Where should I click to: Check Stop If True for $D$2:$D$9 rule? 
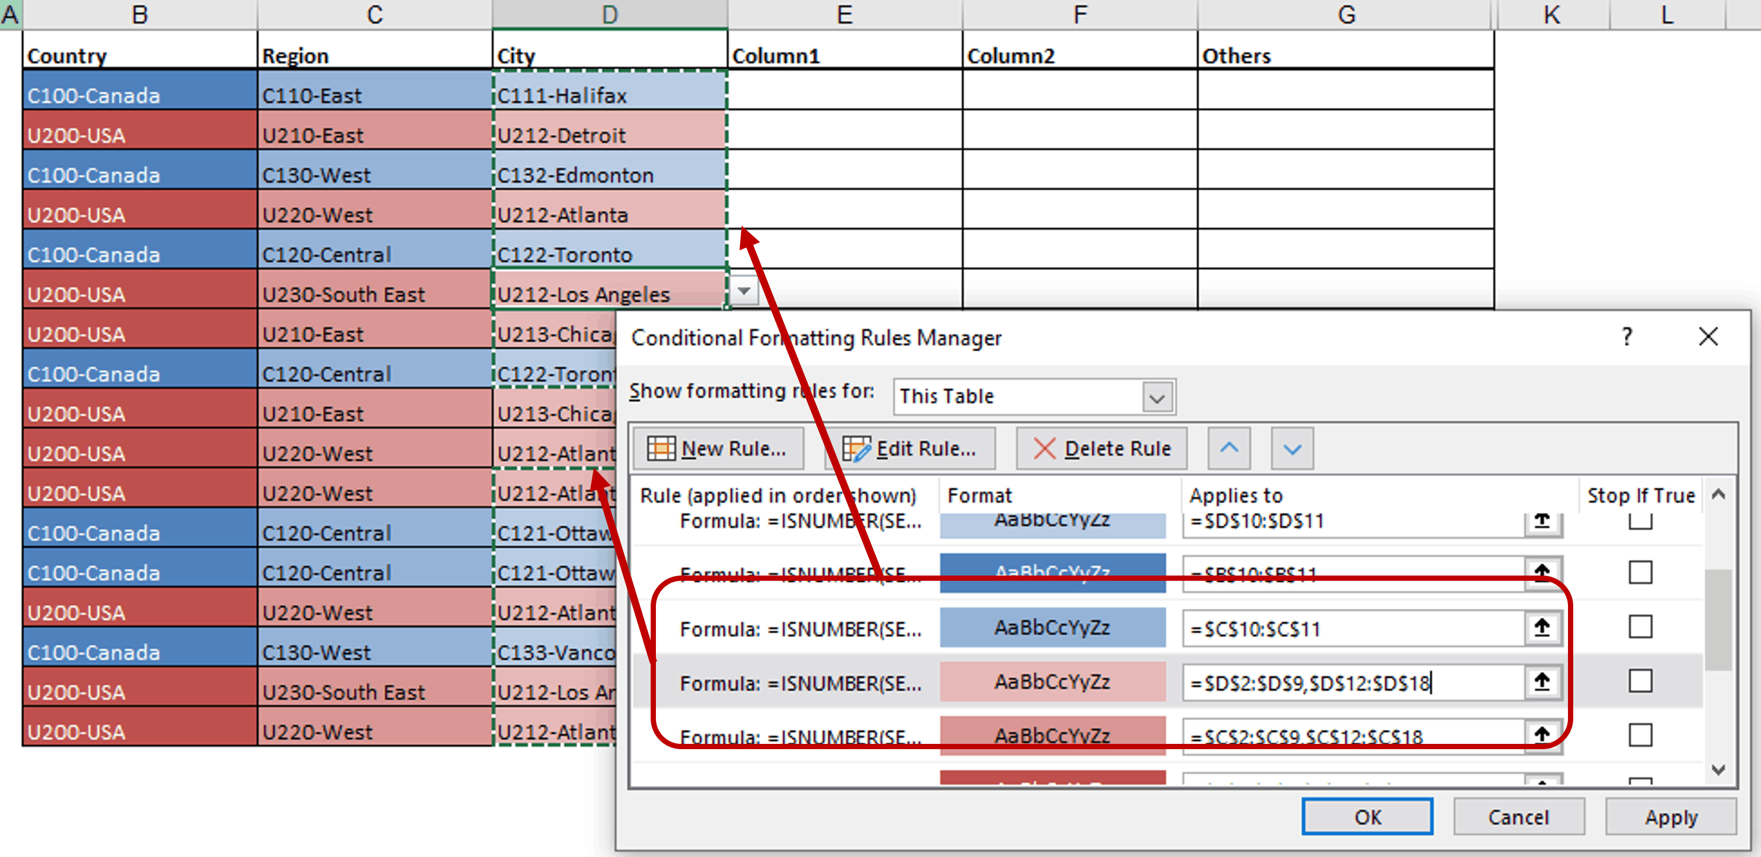[x=1640, y=681]
